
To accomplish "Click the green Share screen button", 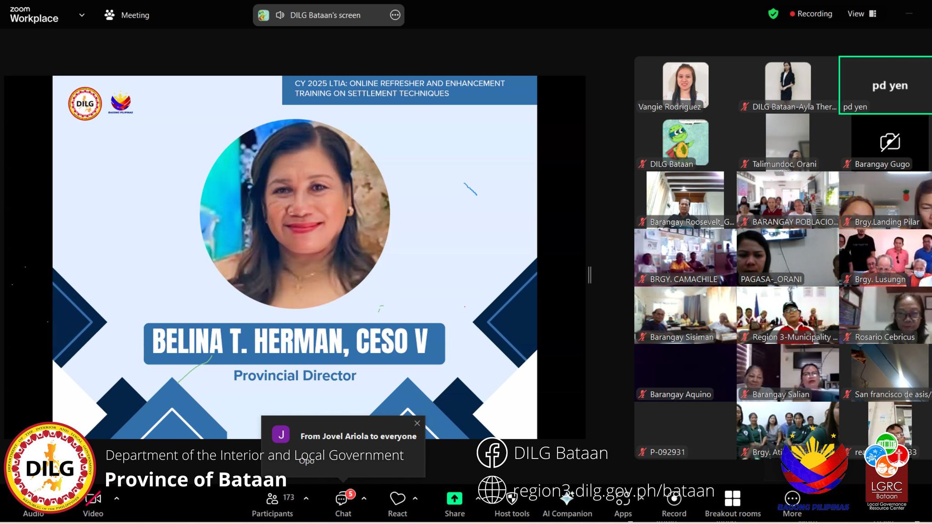I will (x=454, y=499).
